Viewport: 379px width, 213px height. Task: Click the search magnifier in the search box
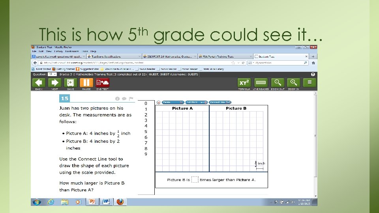306,63
